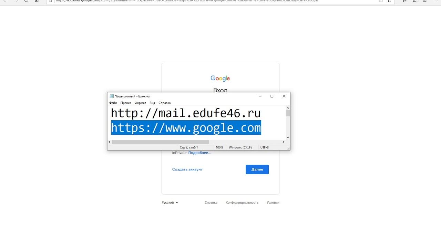Click the Создать аккаунт link
The width and height of the screenshot is (441, 248).
(187, 169)
